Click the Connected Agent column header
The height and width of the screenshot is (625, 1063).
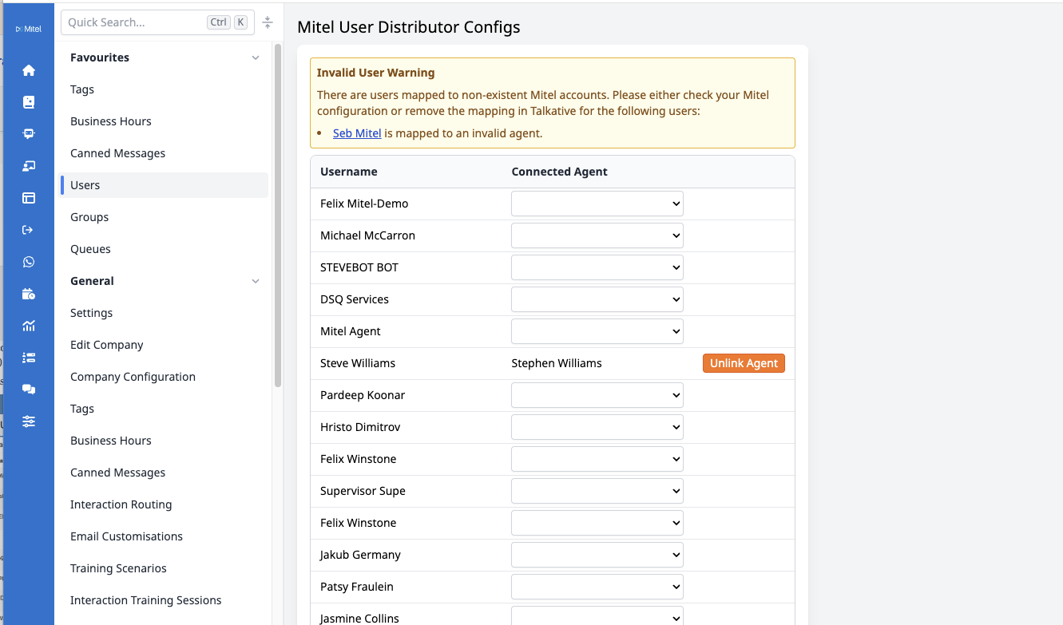coord(559,172)
